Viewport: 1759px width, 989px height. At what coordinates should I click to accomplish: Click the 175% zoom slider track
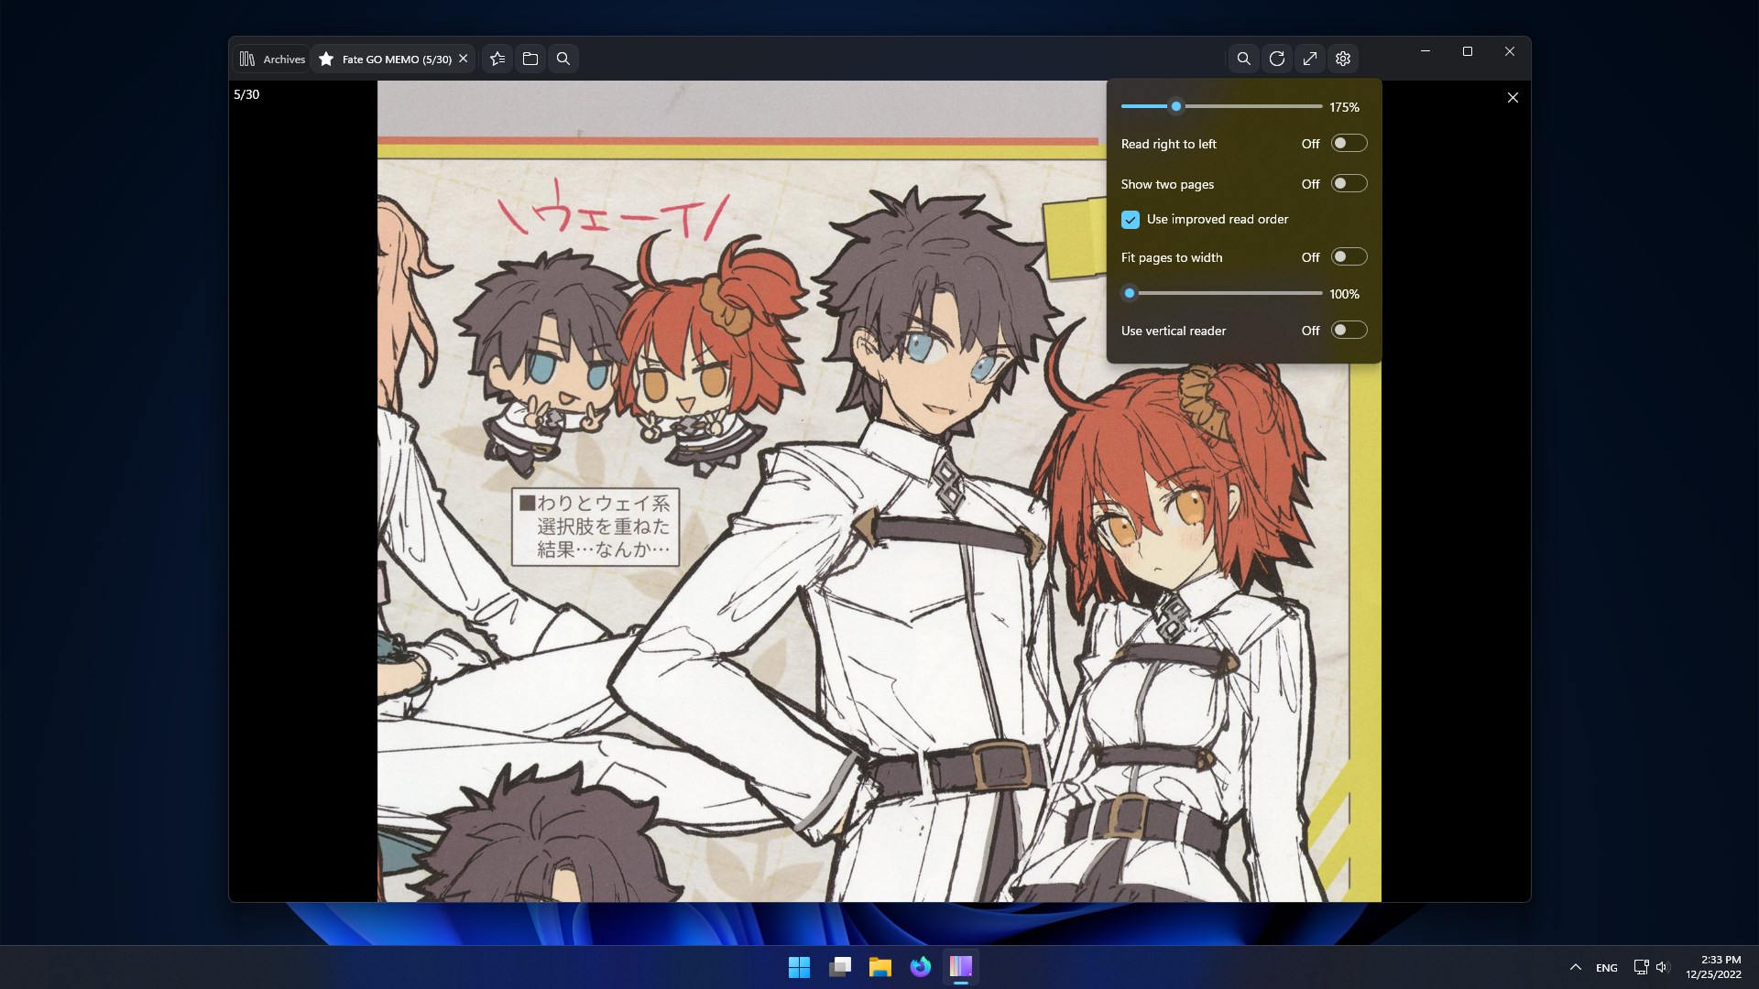[1222, 107]
